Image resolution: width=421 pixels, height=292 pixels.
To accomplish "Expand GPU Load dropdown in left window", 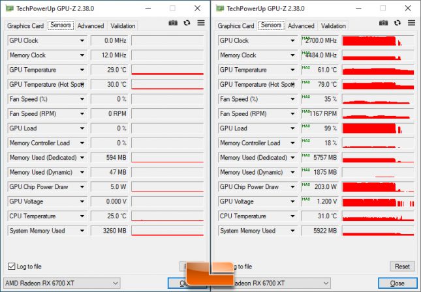I will point(82,128).
